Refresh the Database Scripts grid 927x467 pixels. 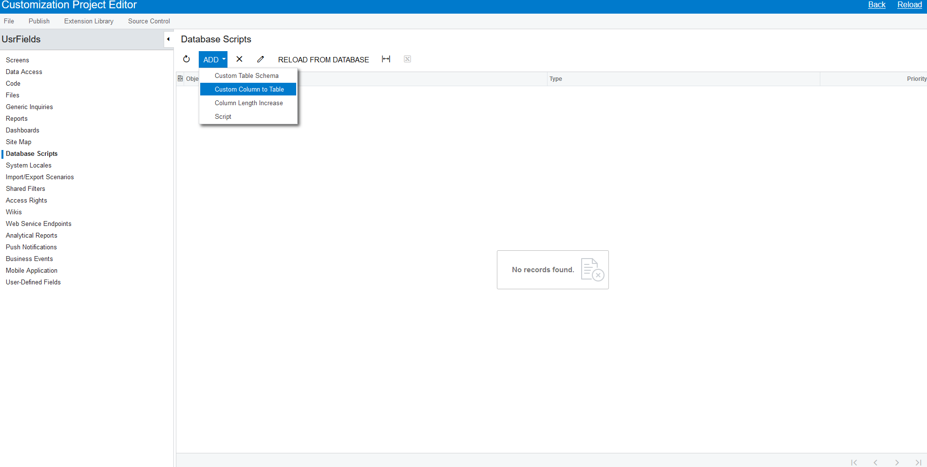coord(187,59)
